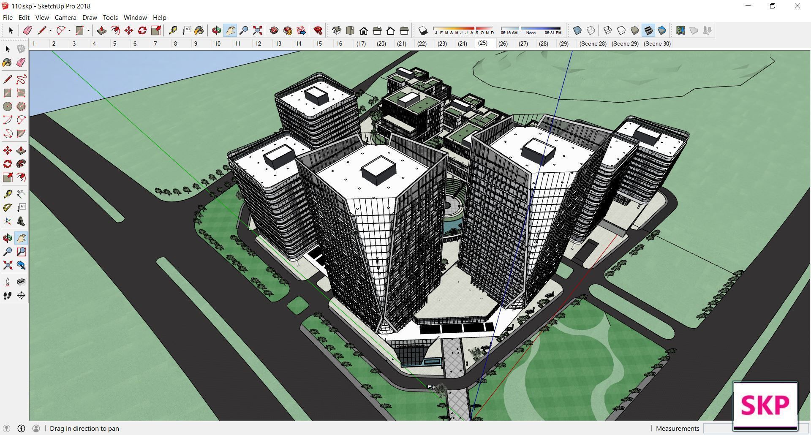
Task: Select the 3D Text tool
Action: (x=21, y=221)
